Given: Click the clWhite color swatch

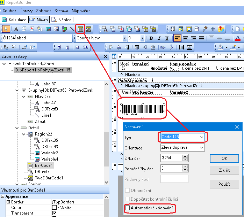Looking at the screenshot, I should (x=54, y=208).
